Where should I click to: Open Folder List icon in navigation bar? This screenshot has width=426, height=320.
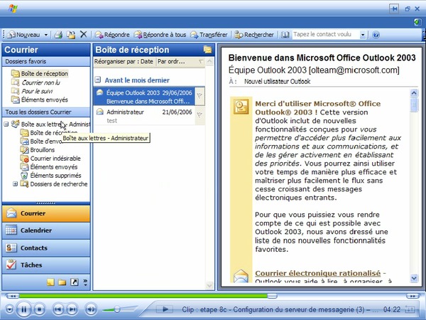coord(62,282)
